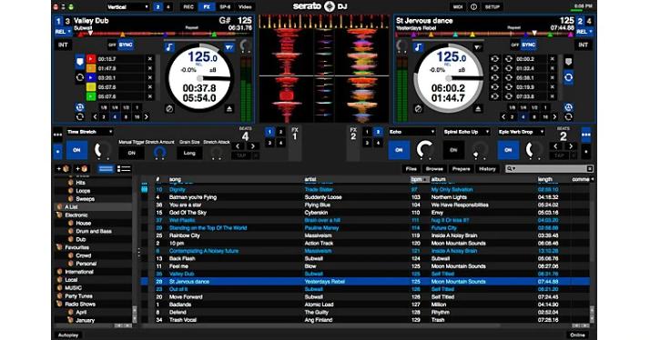650x340 pixels.
Task: Open the Epic Verb Drop effect dropdown
Action: pyautogui.click(x=521, y=132)
